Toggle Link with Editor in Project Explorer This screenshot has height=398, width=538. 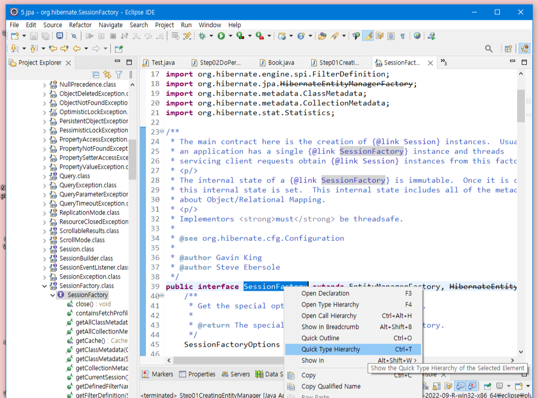107,74
